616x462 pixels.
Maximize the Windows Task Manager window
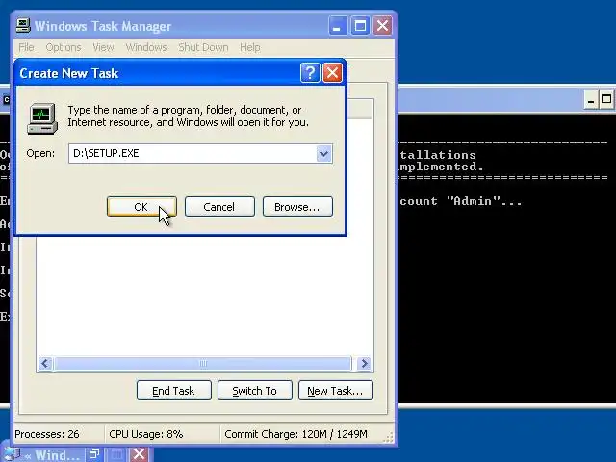tap(360, 26)
